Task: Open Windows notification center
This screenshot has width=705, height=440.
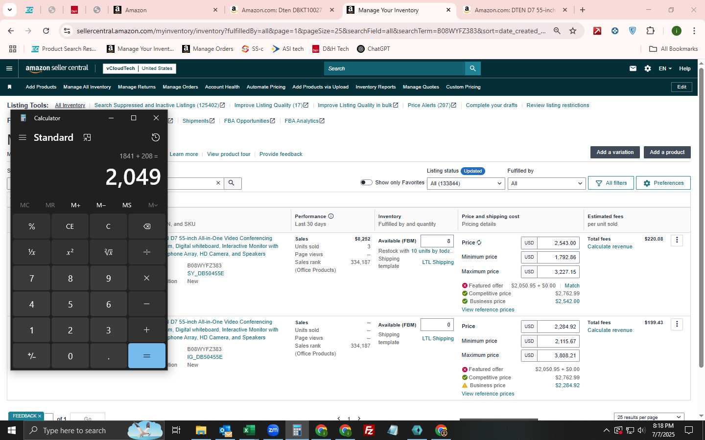Action: [689, 430]
